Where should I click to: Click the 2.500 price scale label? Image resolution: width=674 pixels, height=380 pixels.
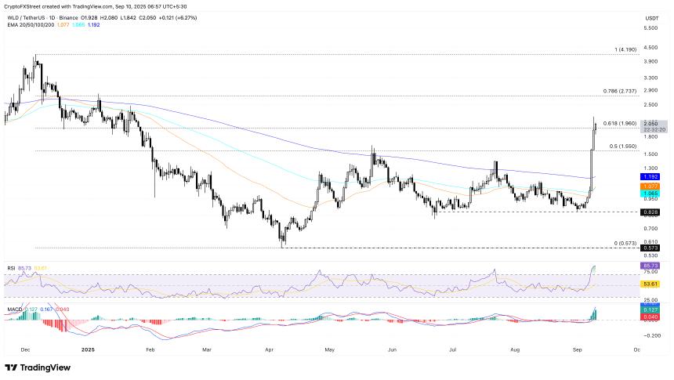[x=650, y=105]
